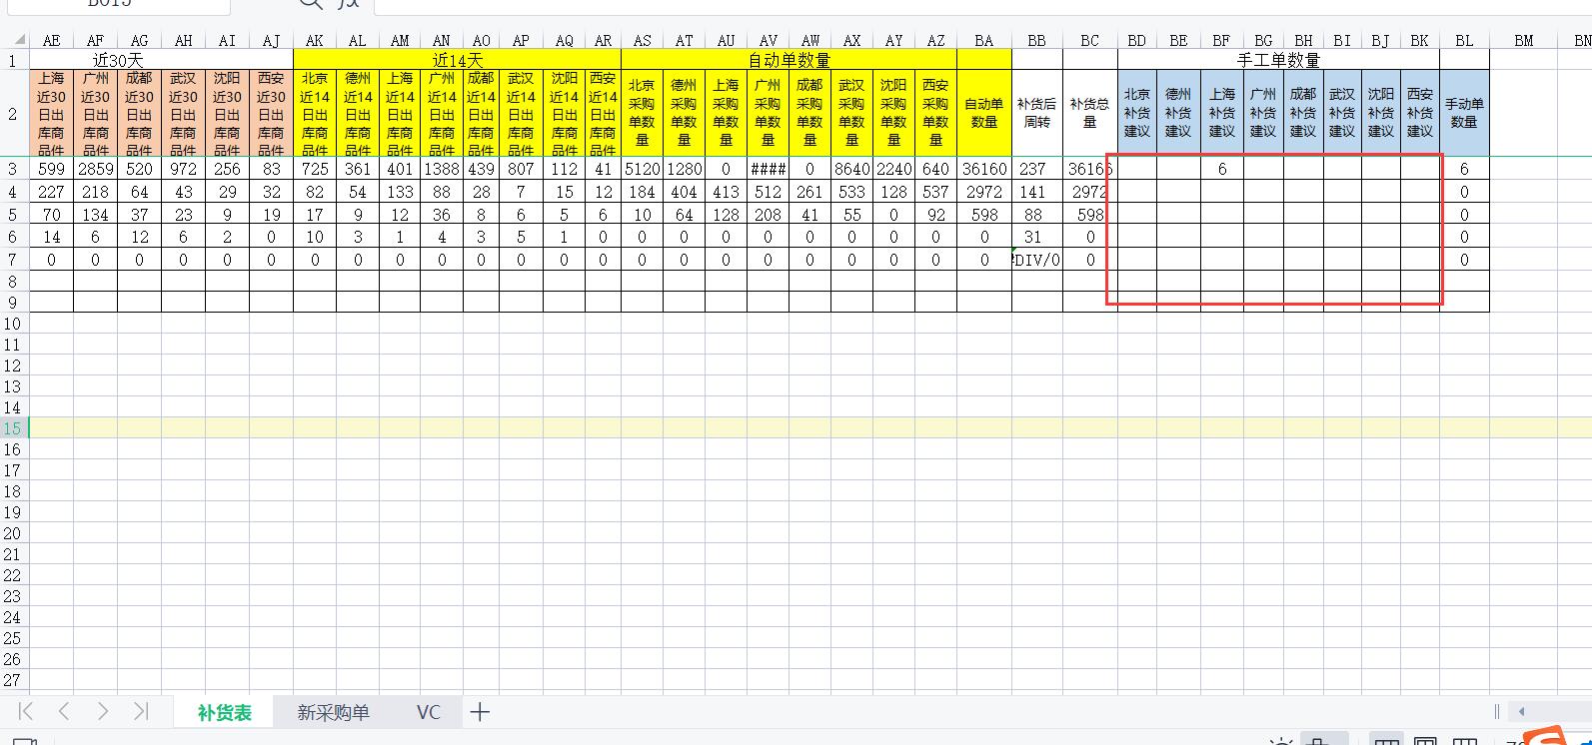Select cell with value 5120 in column AS
Image resolution: width=1592 pixels, height=745 pixels.
click(643, 169)
